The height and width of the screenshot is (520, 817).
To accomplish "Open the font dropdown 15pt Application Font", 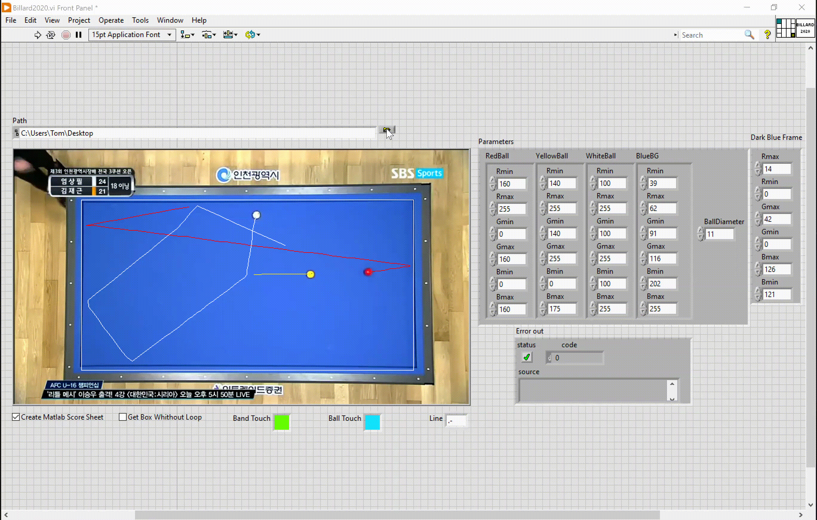I will pyautogui.click(x=132, y=35).
